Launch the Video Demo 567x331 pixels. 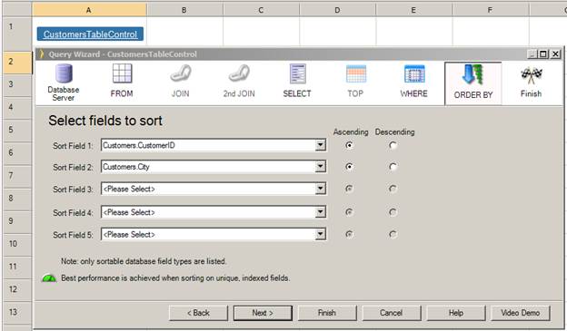(521, 313)
